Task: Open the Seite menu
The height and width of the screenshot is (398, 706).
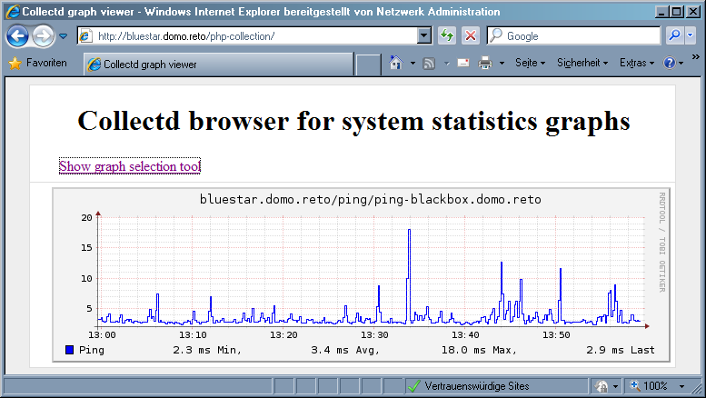Action: [529, 64]
